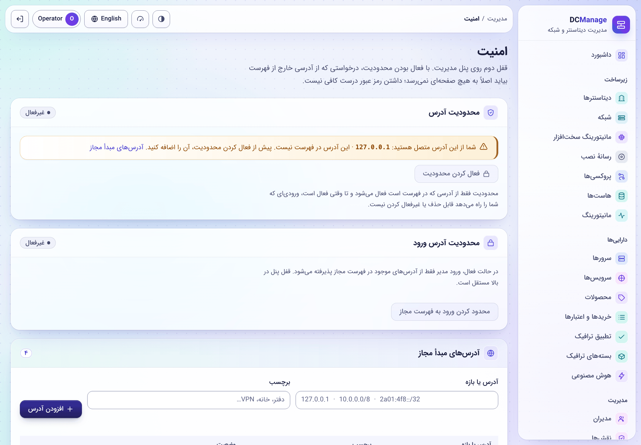Viewport: 641px width, 445px height.
Task: Open سرویس‌ها services icon
Action: 621,278
